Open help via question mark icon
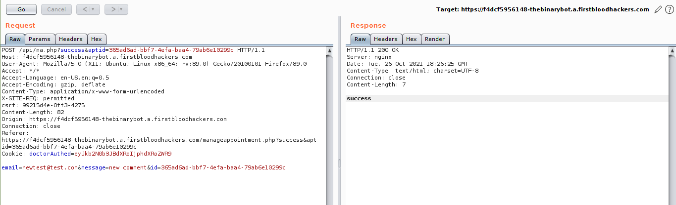Viewport: 676px width, 205px height. click(669, 9)
